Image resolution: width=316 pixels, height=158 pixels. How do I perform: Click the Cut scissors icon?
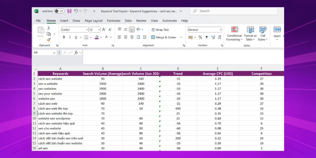(49, 28)
